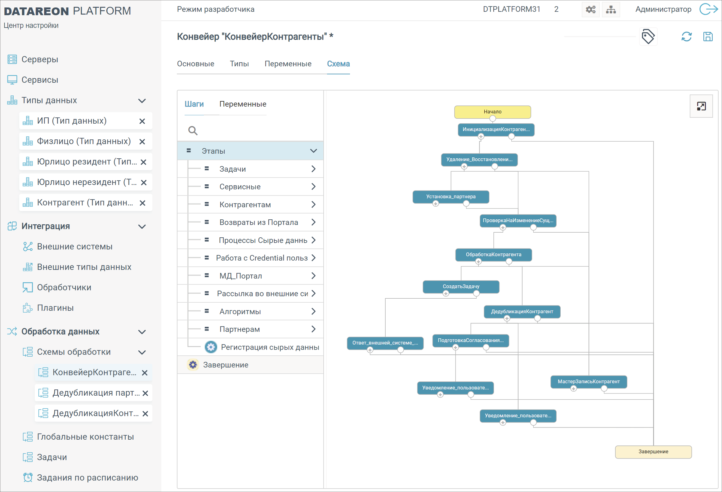The width and height of the screenshot is (722, 492).
Task: Click the search magnifier in the steps panel
Action: point(193,131)
